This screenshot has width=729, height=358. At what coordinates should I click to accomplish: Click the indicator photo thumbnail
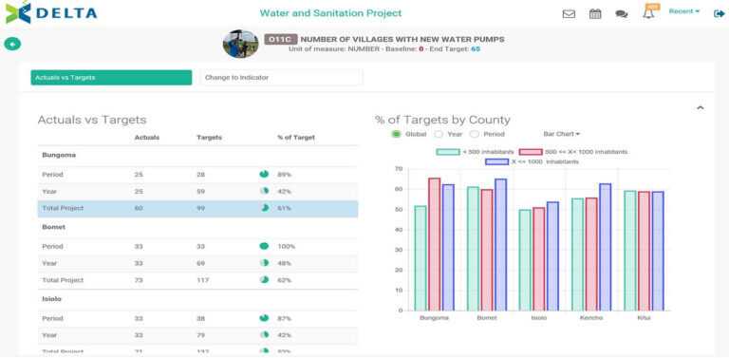pyautogui.click(x=240, y=44)
